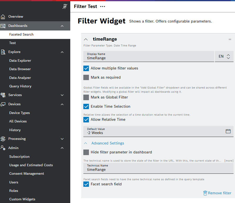235x203 pixels.
Task: Click the [more] link for technical name
Action: click(229, 161)
